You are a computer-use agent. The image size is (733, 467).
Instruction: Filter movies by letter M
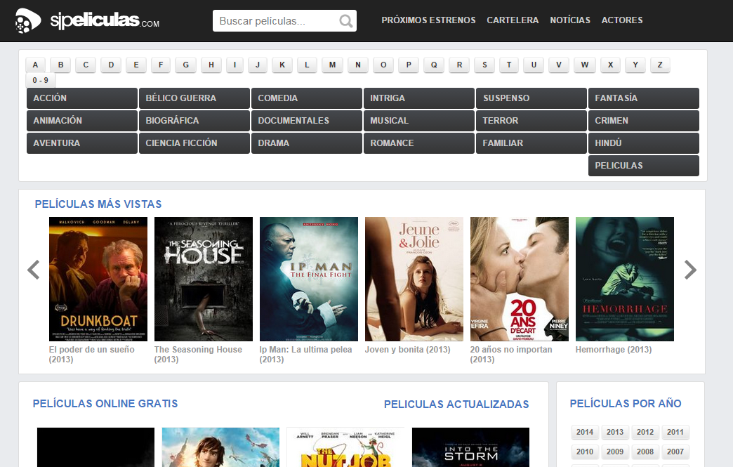coord(332,65)
